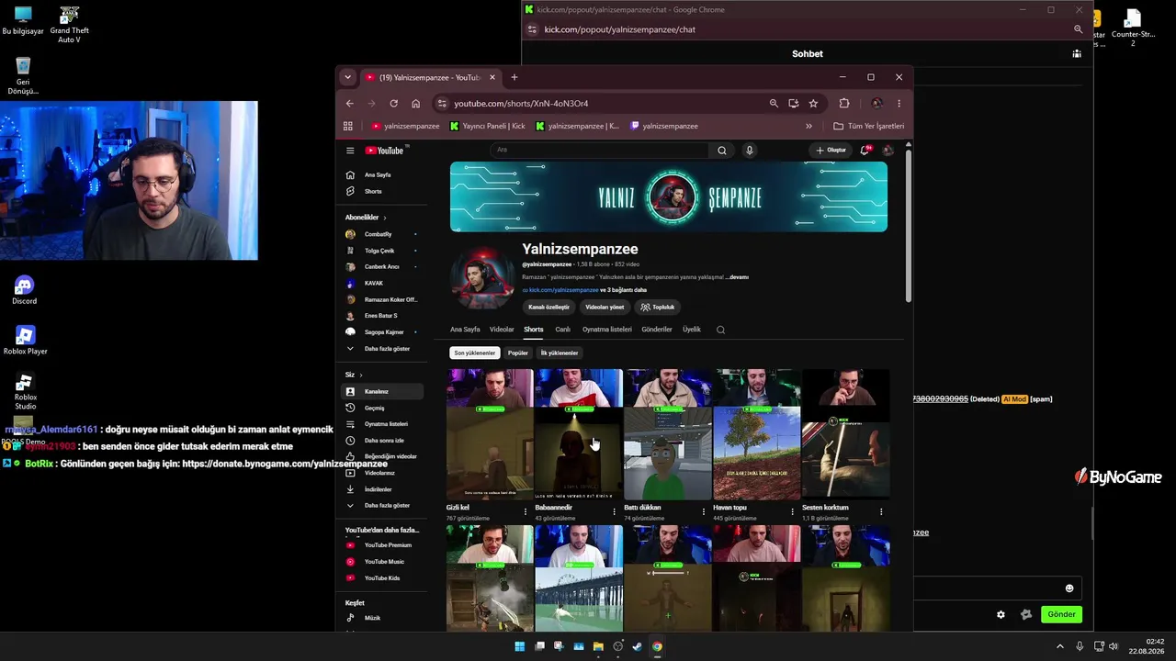Open the Tüm Yer İşaretleri folder

[869, 126]
